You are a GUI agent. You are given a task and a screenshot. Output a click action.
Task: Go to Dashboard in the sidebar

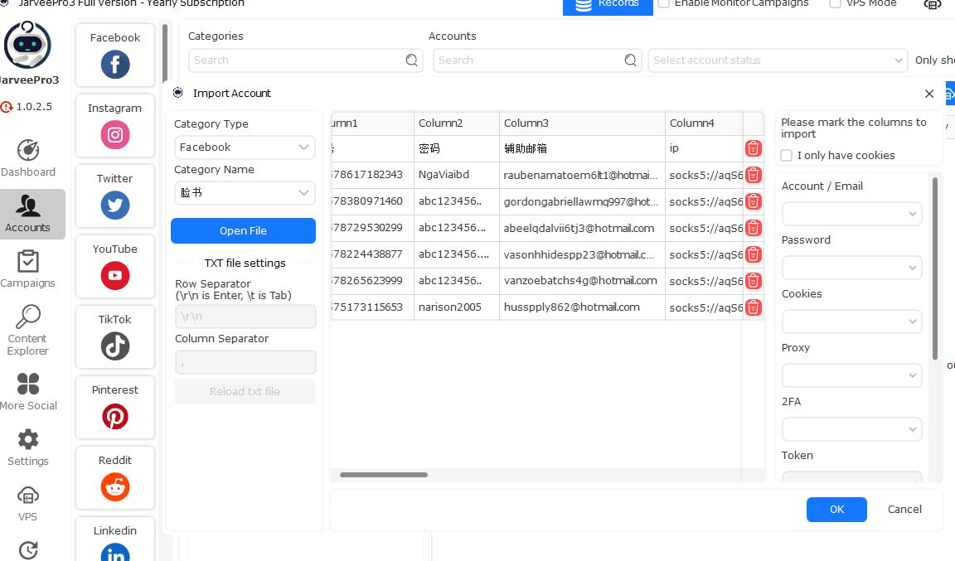[x=28, y=157]
